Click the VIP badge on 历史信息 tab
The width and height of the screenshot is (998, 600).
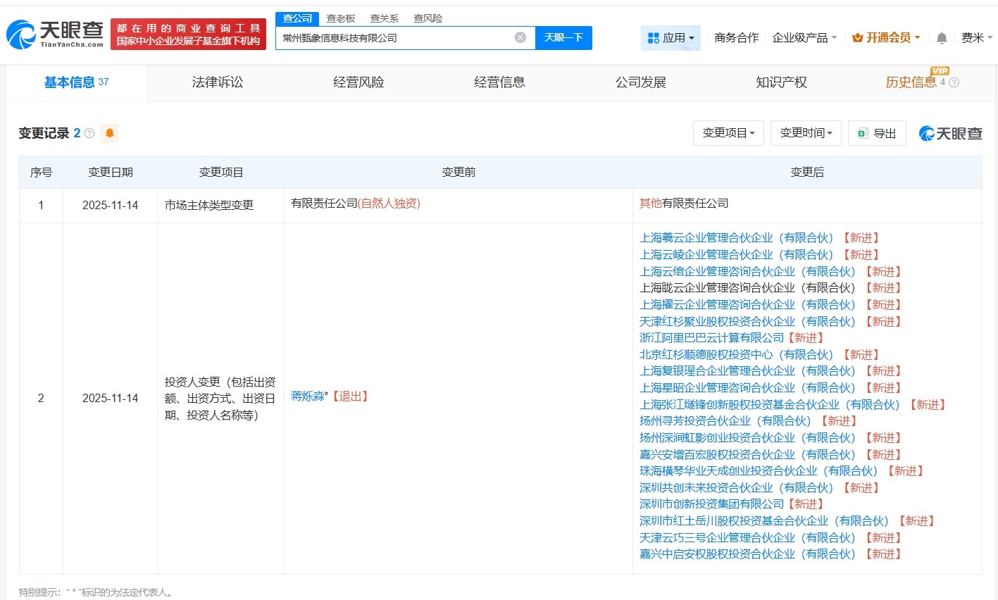tap(940, 71)
